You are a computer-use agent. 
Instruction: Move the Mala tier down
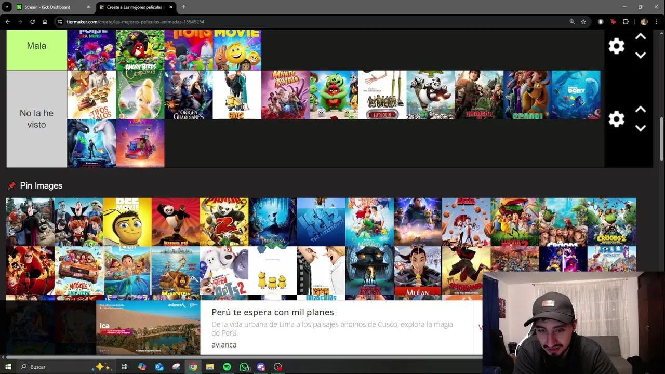click(x=640, y=55)
